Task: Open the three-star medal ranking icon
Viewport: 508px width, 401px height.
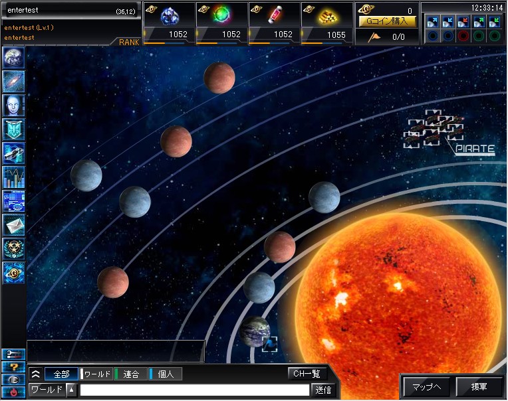Action: click(13, 249)
